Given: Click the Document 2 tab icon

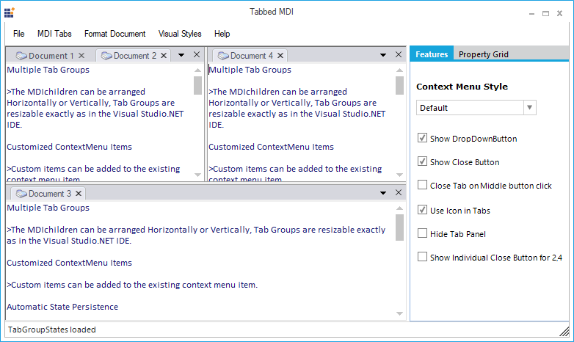Looking at the screenshot, I should tap(106, 56).
